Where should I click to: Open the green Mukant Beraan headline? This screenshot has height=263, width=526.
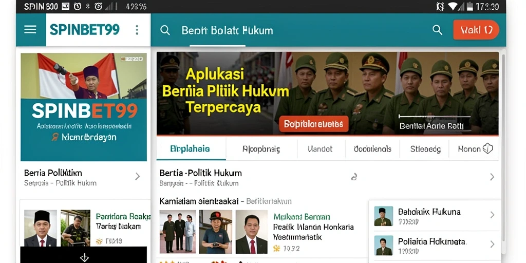coord(302,217)
